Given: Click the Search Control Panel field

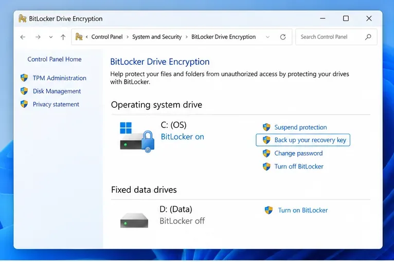Looking at the screenshot, I should pos(336,37).
